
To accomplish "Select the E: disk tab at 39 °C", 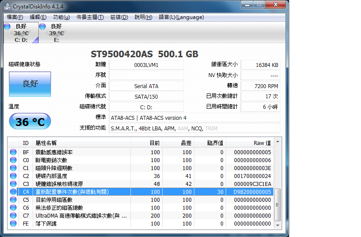I will click(x=56, y=33).
